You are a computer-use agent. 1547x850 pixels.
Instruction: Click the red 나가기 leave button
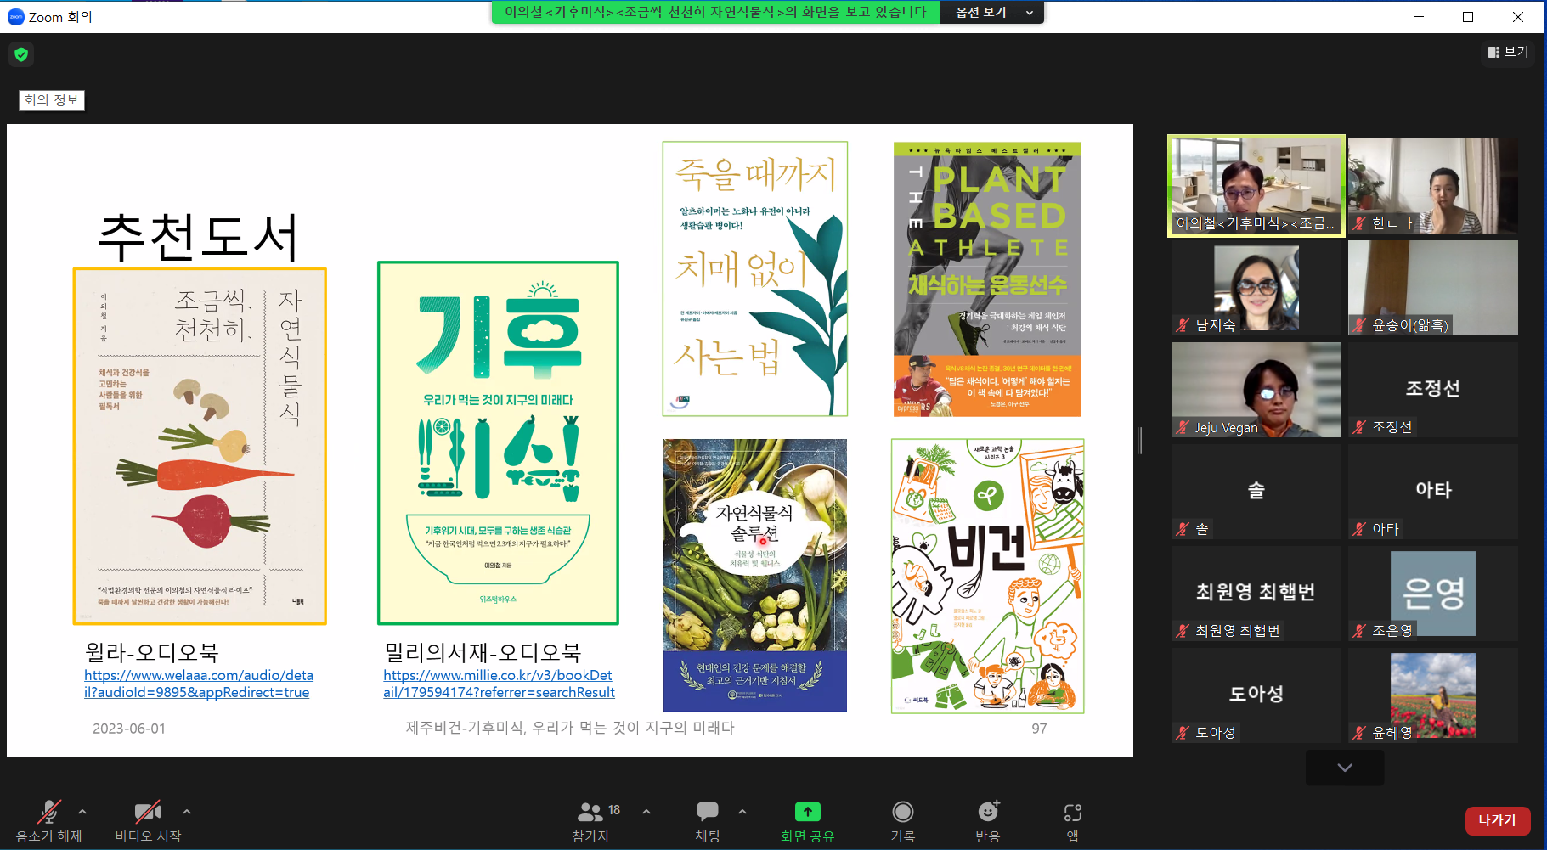point(1498,820)
